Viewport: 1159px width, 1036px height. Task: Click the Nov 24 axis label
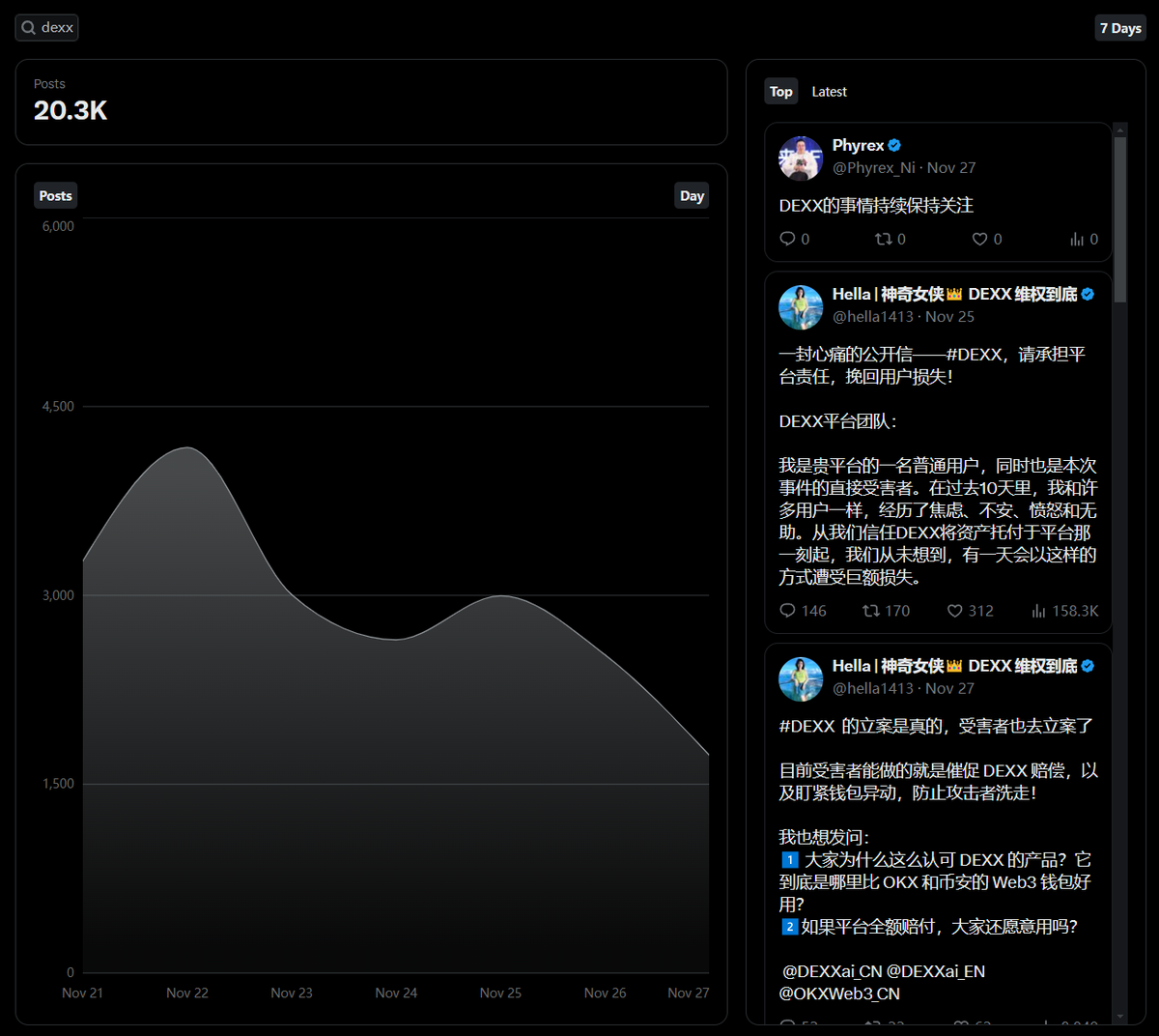click(396, 993)
